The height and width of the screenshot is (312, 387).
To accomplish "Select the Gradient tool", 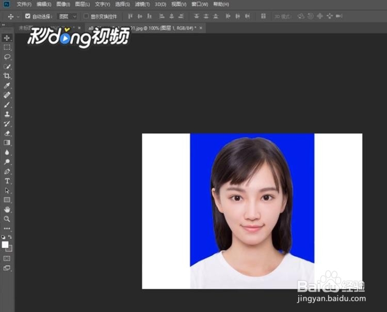I will pos(7,142).
